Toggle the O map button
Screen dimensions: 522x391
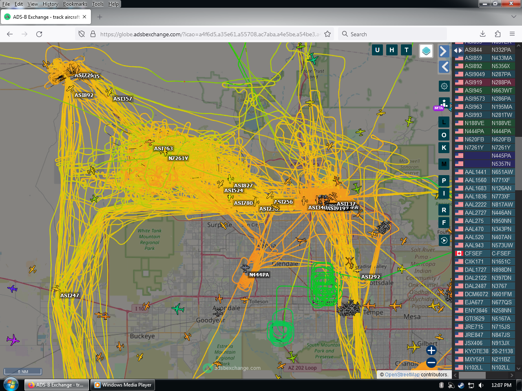point(444,135)
